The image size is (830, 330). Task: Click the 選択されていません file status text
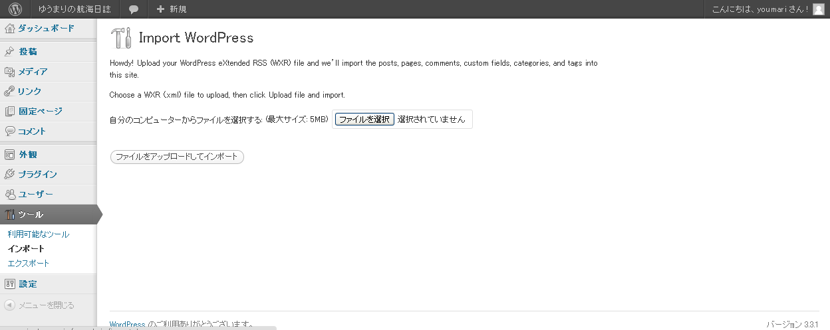coord(431,120)
